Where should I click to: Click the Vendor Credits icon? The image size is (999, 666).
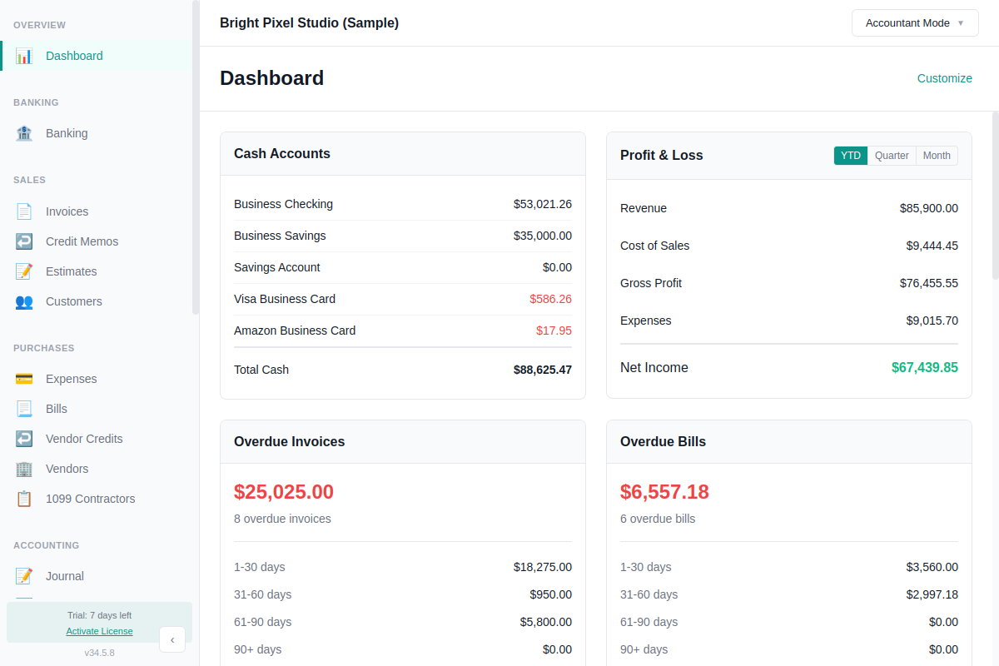(24, 438)
